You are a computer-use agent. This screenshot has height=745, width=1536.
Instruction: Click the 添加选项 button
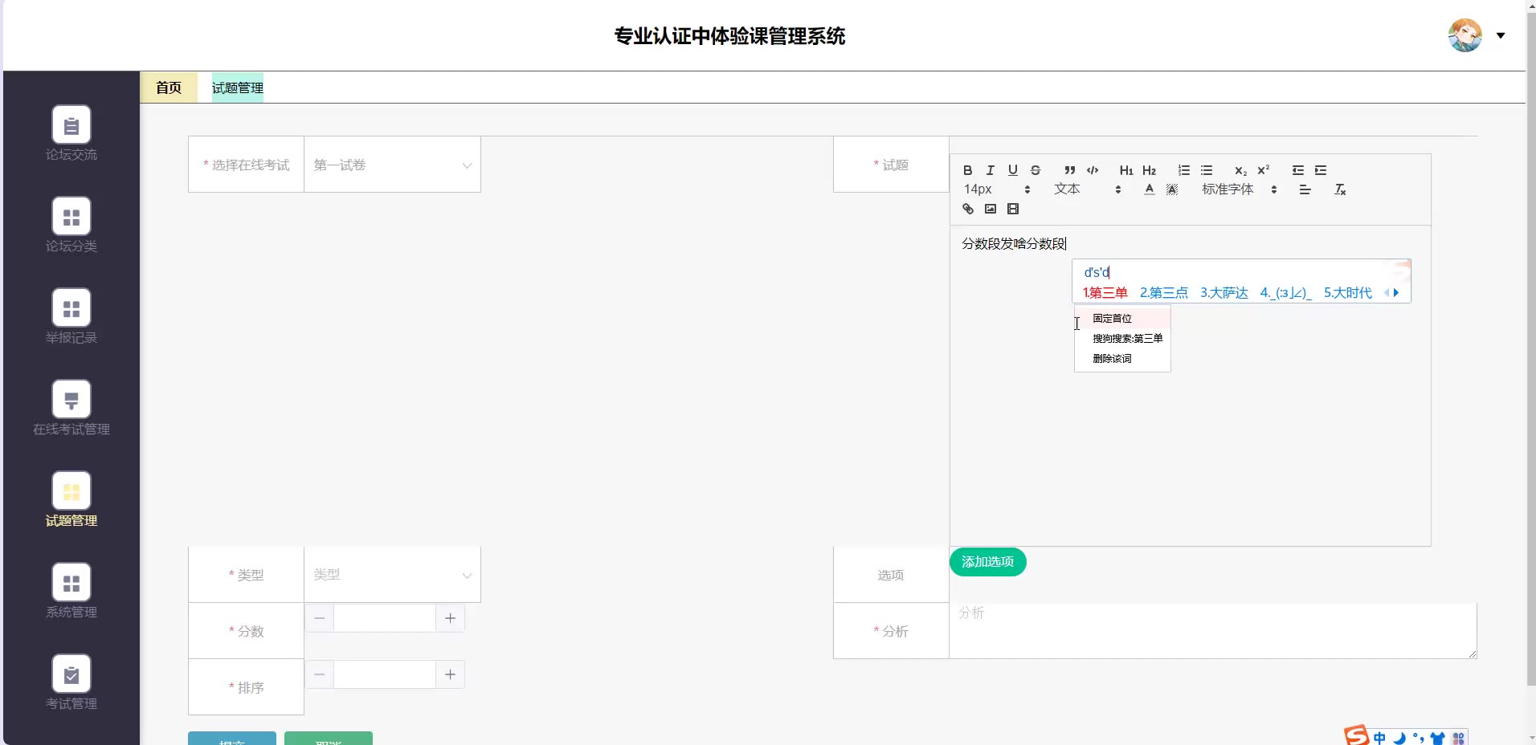[x=987, y=562]
